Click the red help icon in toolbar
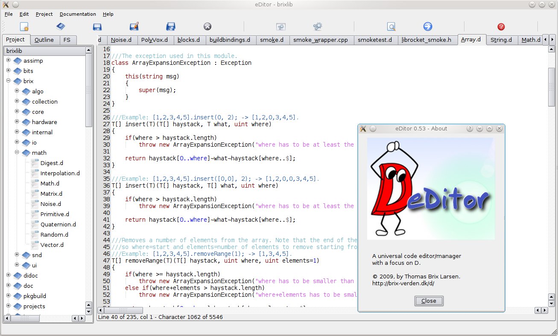 [x=501, y=27]
